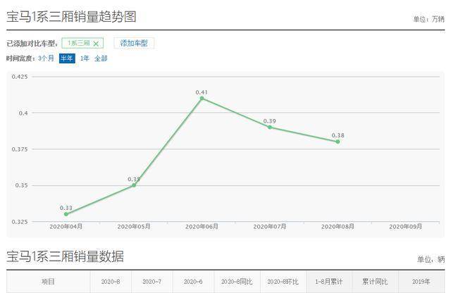Click the 2020年04月 axis label
Viewport: 451px width, 293px height.
66,227
